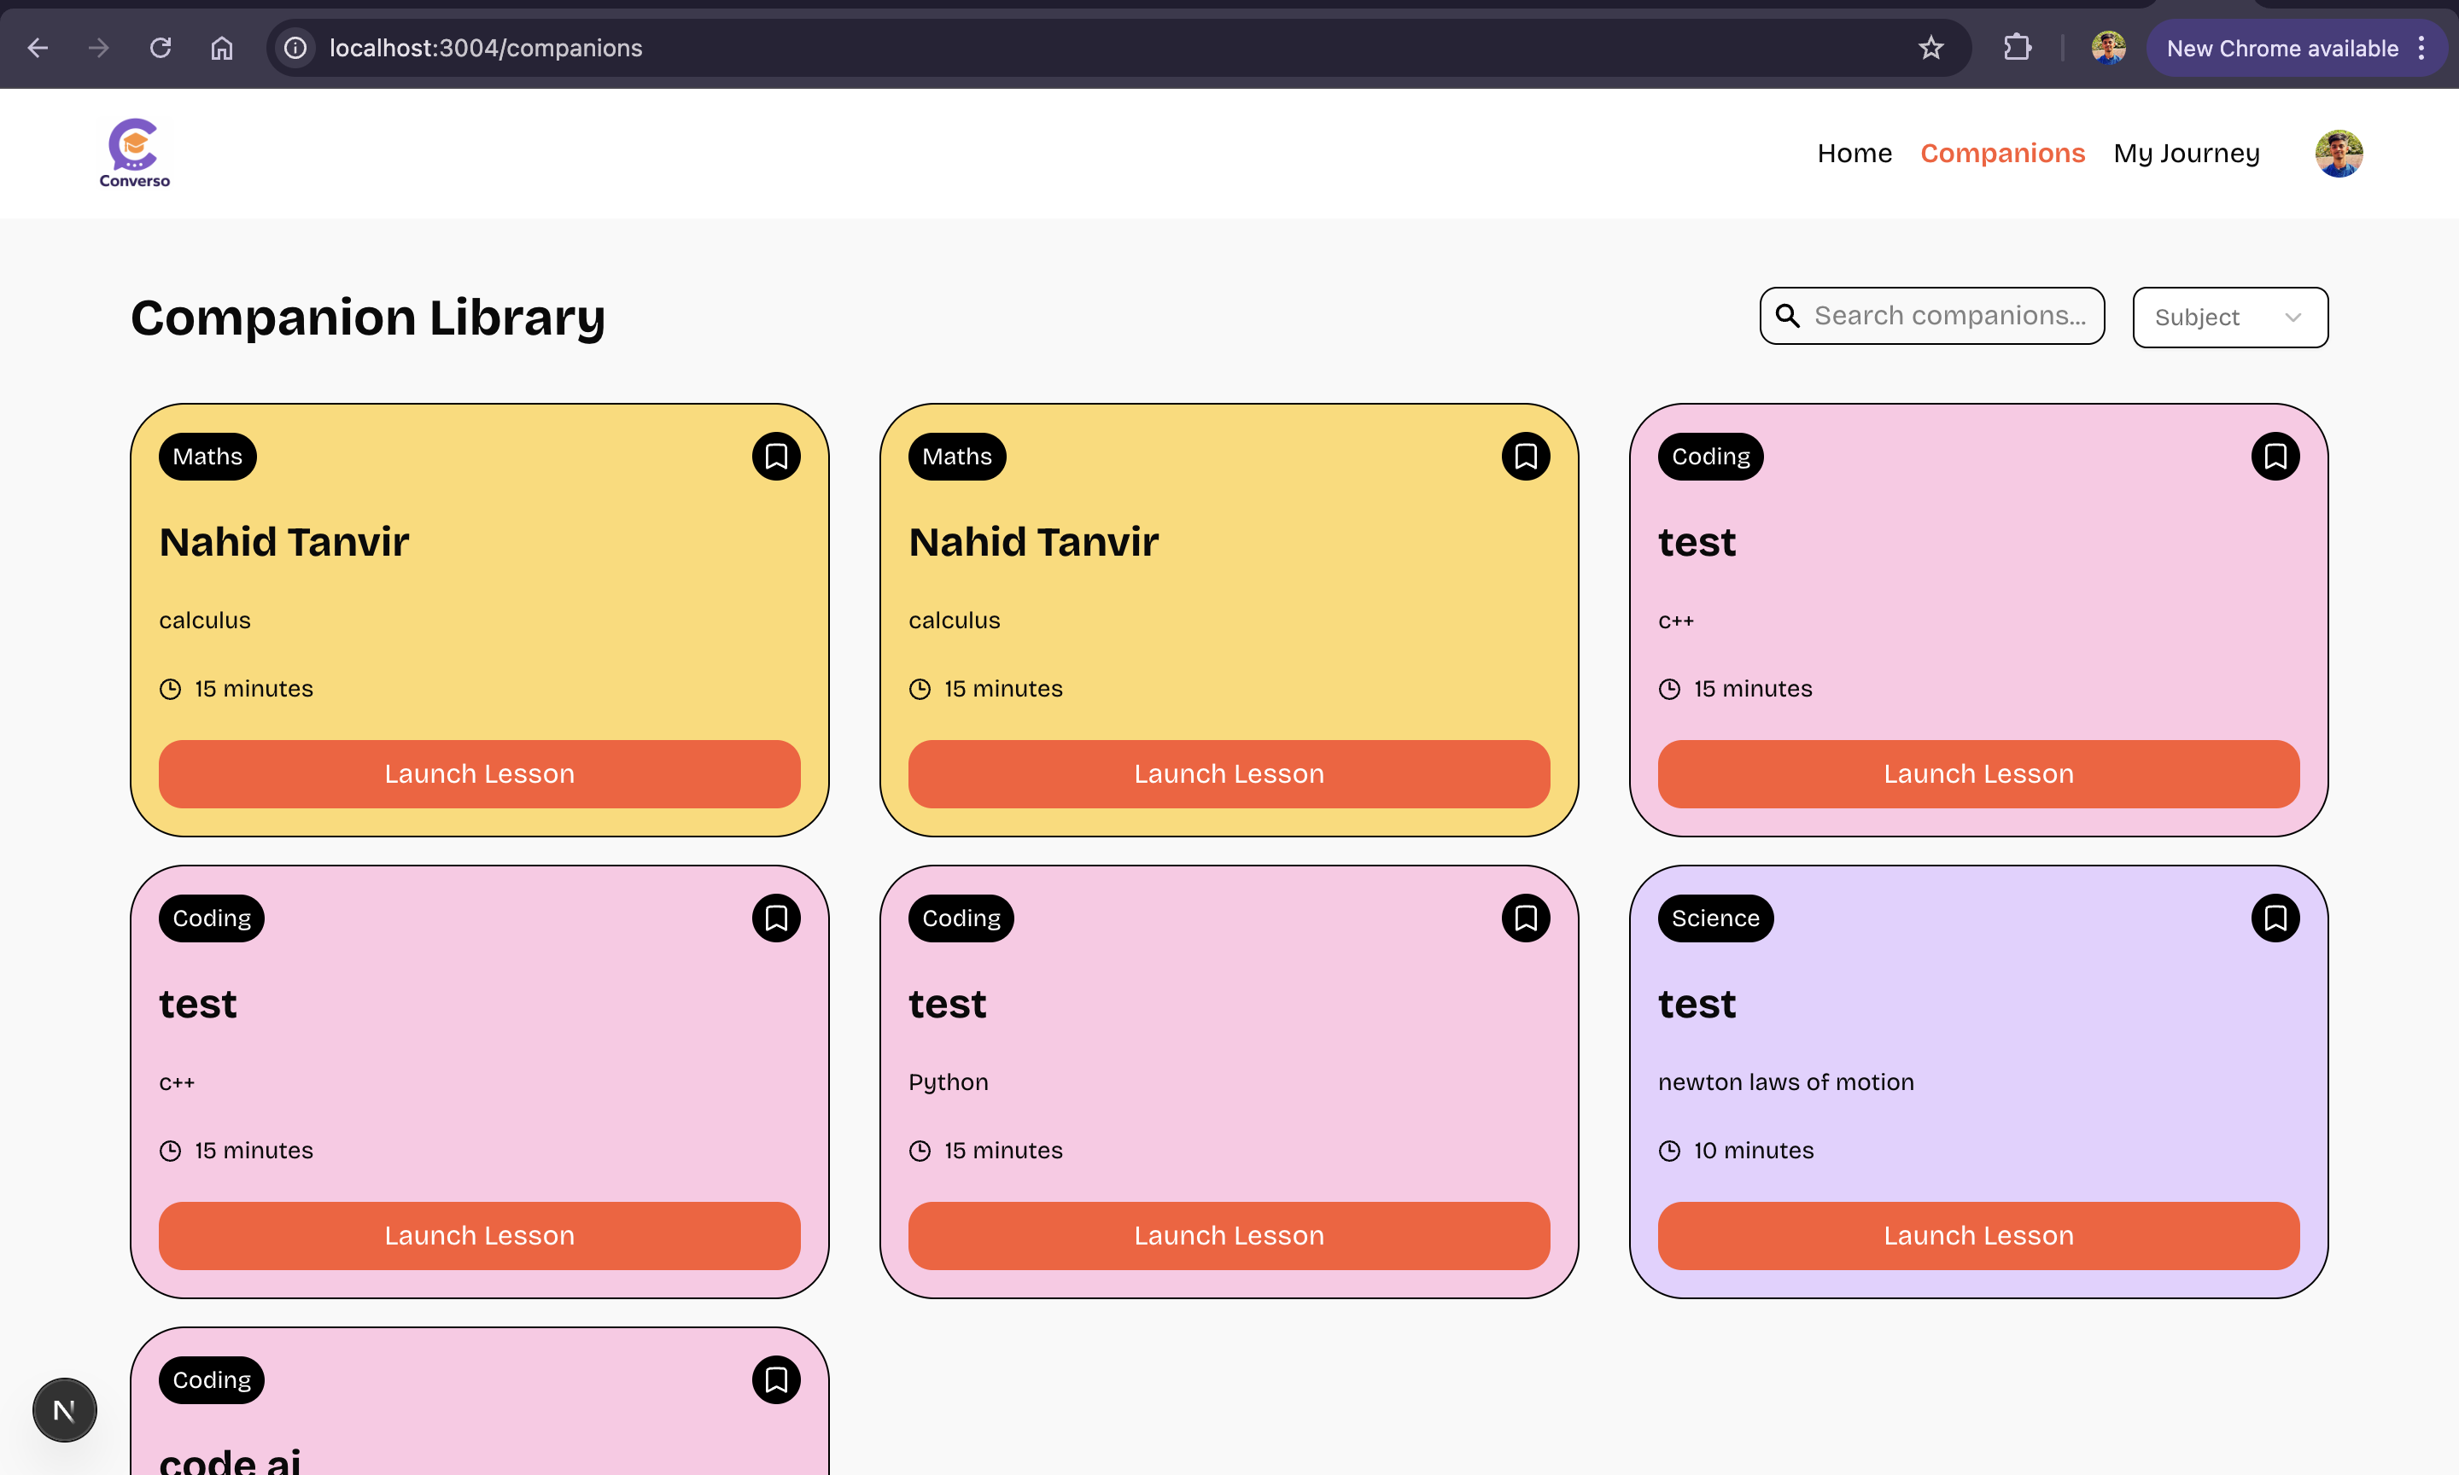Go to the Home nav link

[x=1854, y=153]
